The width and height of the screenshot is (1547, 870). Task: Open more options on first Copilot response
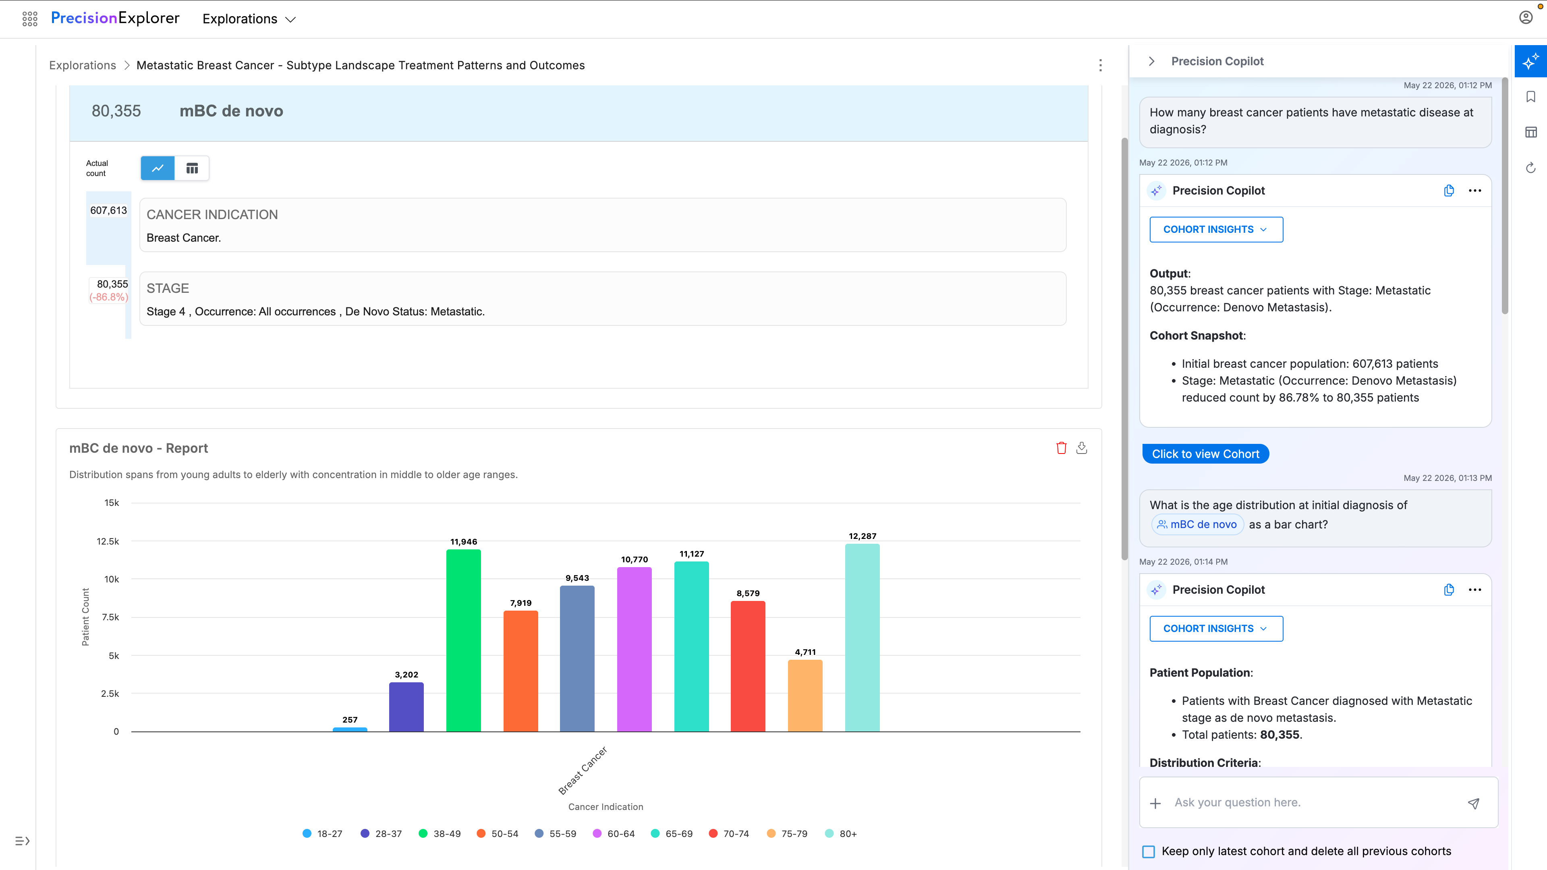click(1475, 191)
